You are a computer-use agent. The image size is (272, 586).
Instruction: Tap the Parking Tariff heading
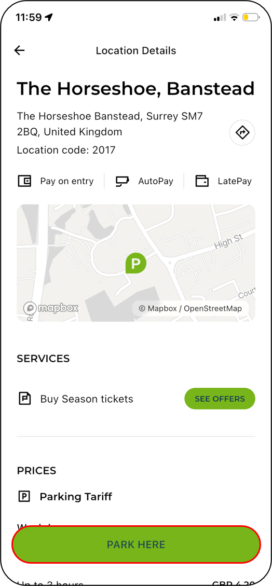pyautogui.click(x=76, y=497)
